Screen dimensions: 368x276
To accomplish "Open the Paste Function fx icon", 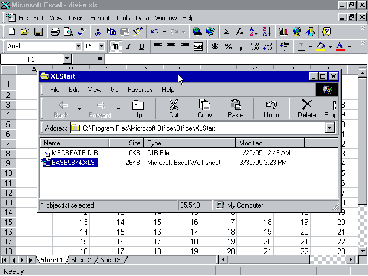I will [x=240, y=32].
